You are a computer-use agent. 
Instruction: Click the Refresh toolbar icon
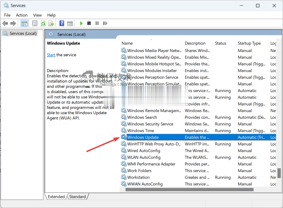tap(43, 23)
